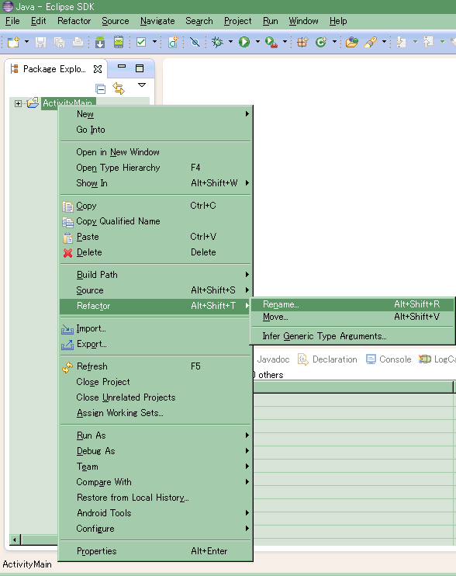Screen dimensions: 456x576
Task: Toggle Link with Editor in Package Explorer
Action: tap(119, 88)
